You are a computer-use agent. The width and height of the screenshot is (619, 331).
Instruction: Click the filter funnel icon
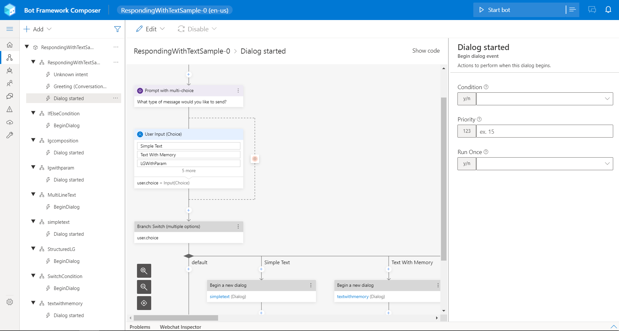[118, 29]
